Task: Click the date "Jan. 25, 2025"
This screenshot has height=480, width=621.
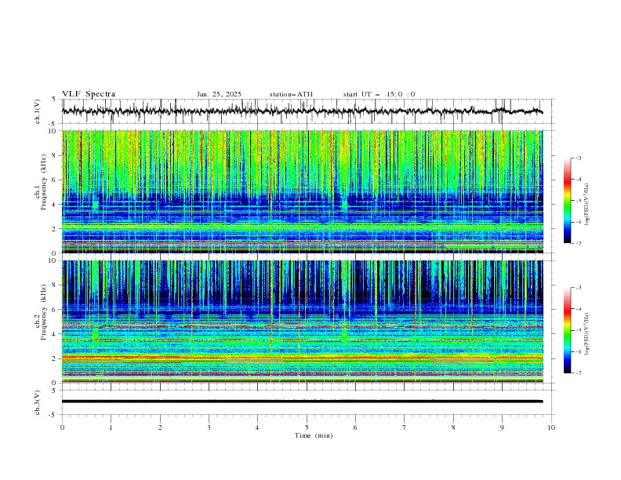Action: [x=219, y=94]
